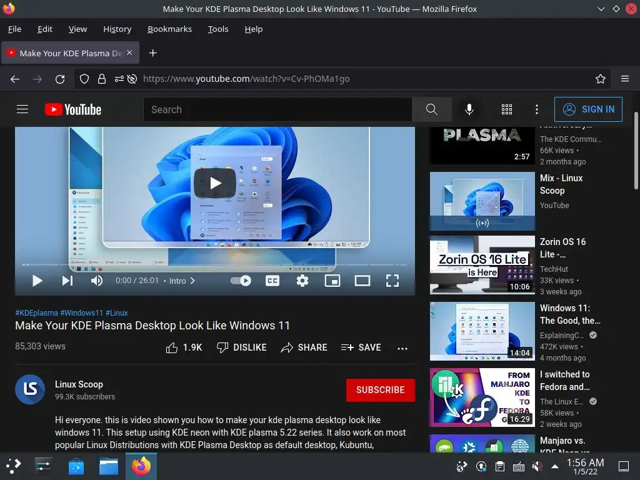Image resolution: width=640 pixels, height=480 pixels.
Task: Skip to next video
Action: click(x=67, y=281)
